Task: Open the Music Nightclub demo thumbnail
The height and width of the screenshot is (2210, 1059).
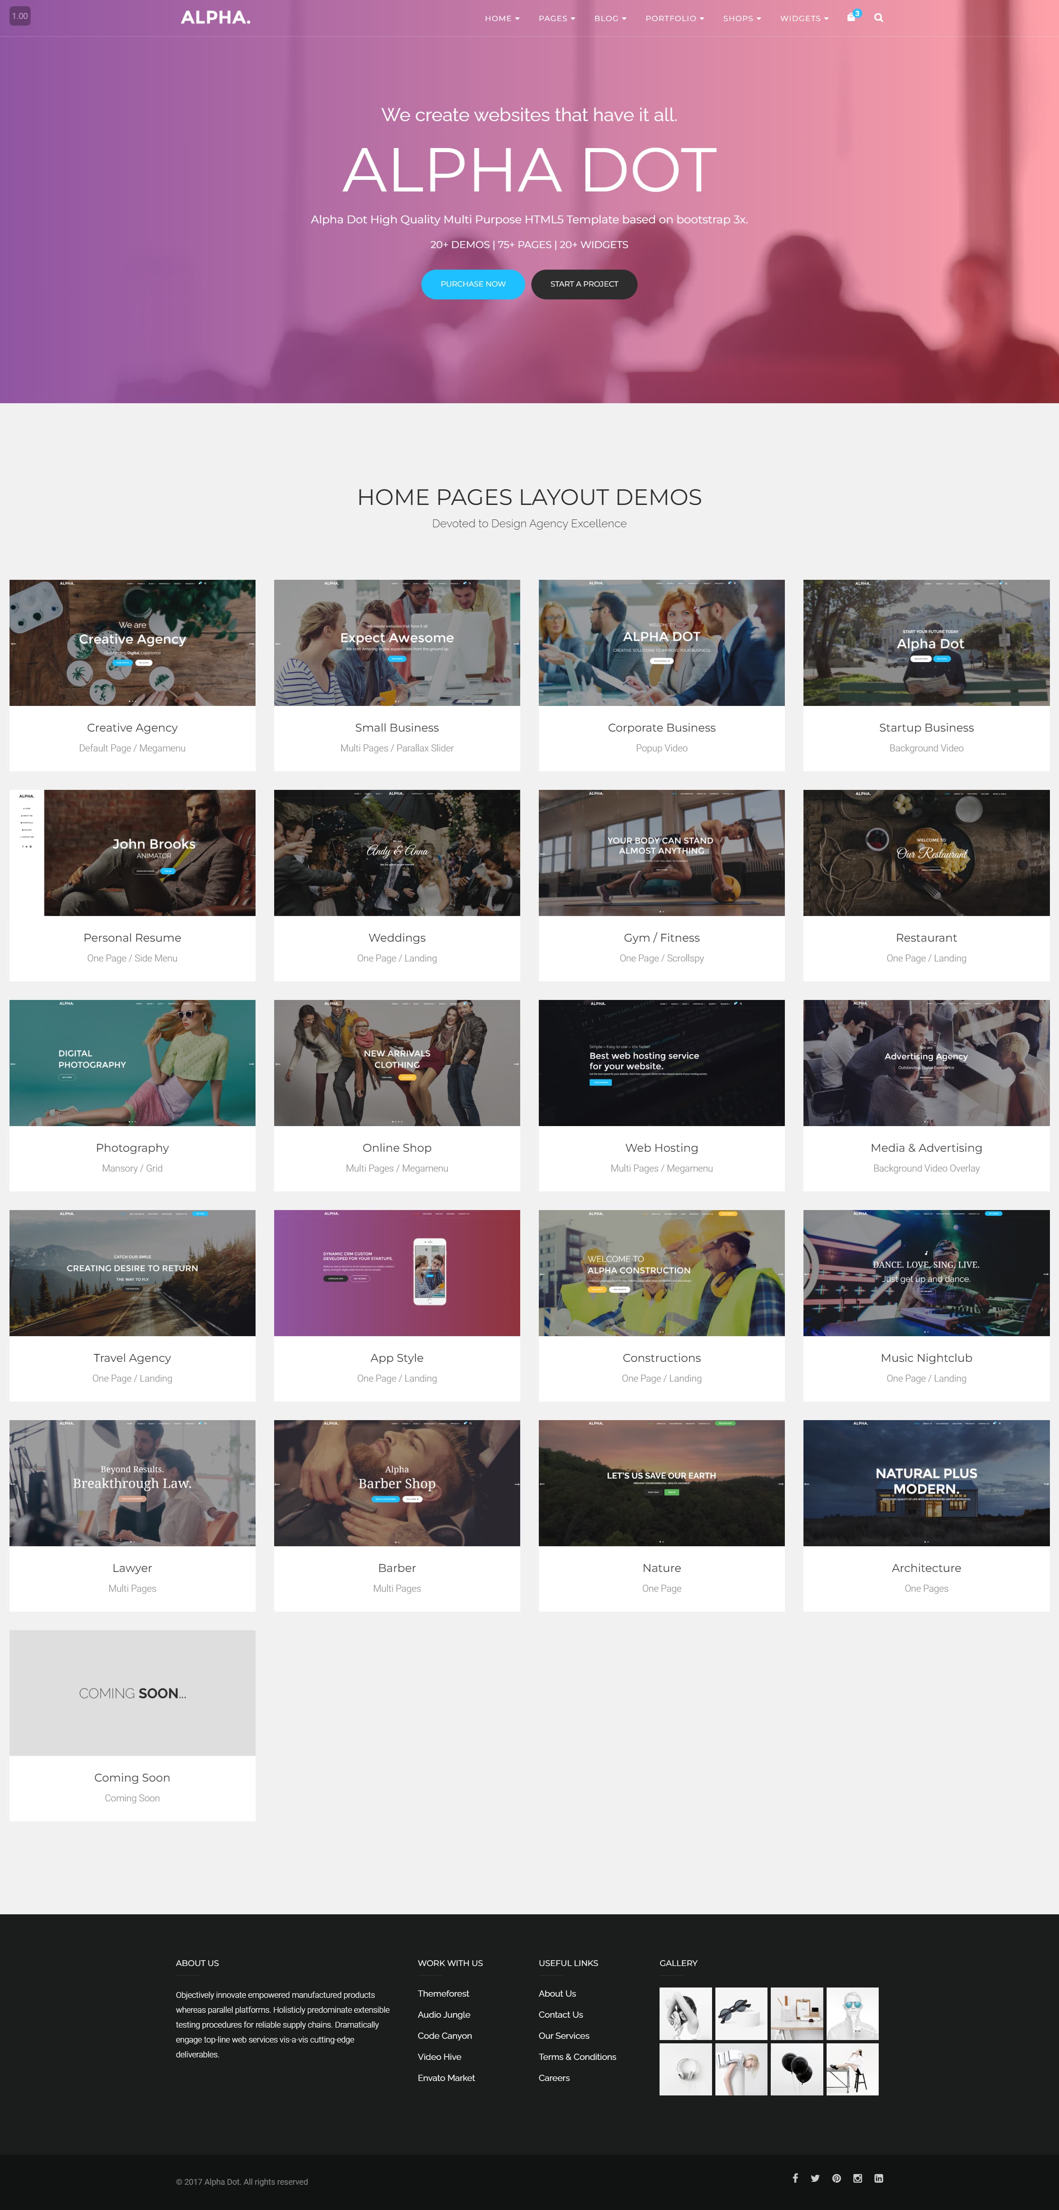Action: (926, 1273)
